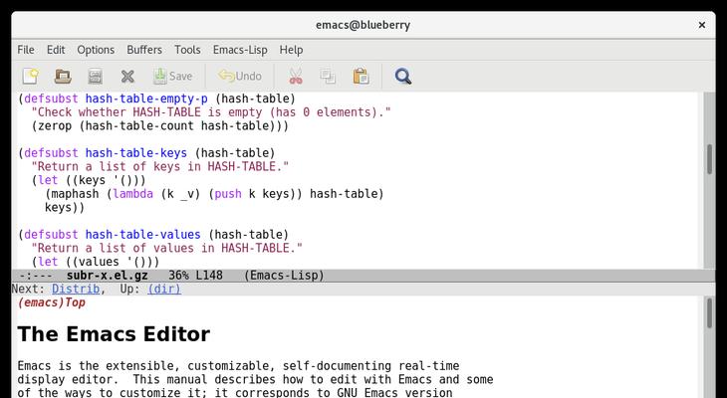This screenshot has width=727, height=398.
Task: Click the Save toolbar button
Action: 172,76
